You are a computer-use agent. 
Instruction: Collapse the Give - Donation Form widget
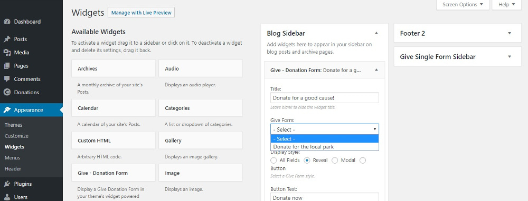[x=376, y=70]
